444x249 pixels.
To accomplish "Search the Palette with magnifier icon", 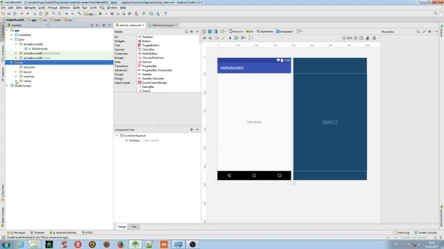I will [187, 32].
